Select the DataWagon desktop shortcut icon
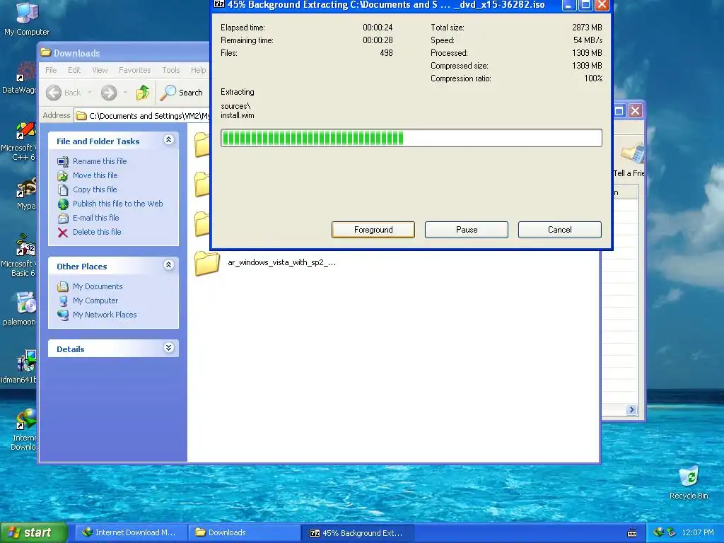Image resolution: width=724 pixels, height=543 pixels. point(25,71)
